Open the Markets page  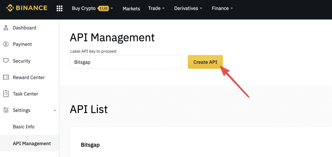[x=131, y=9]
